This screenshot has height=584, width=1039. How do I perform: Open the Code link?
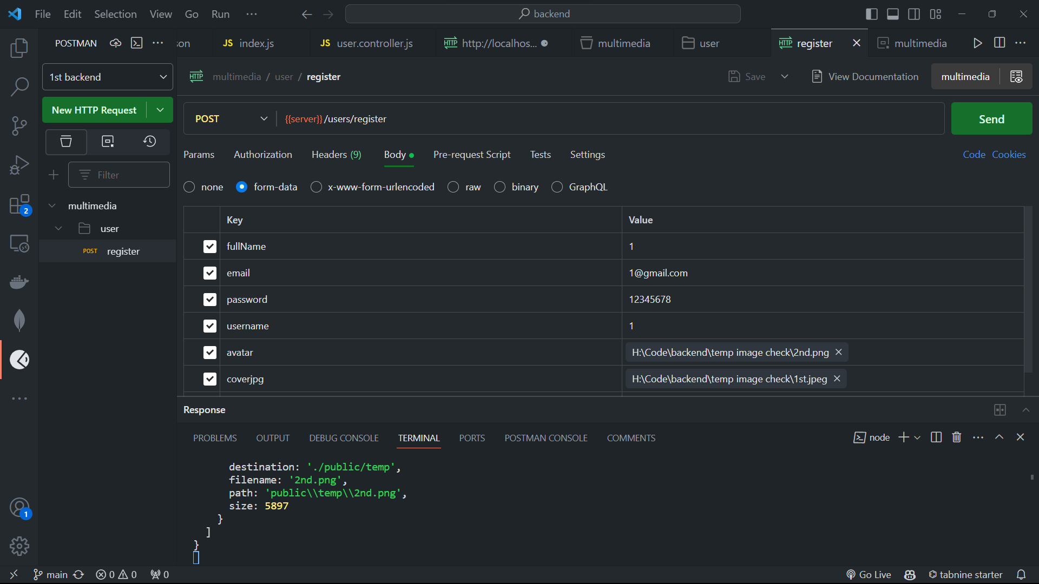click(x=974, y=155)
